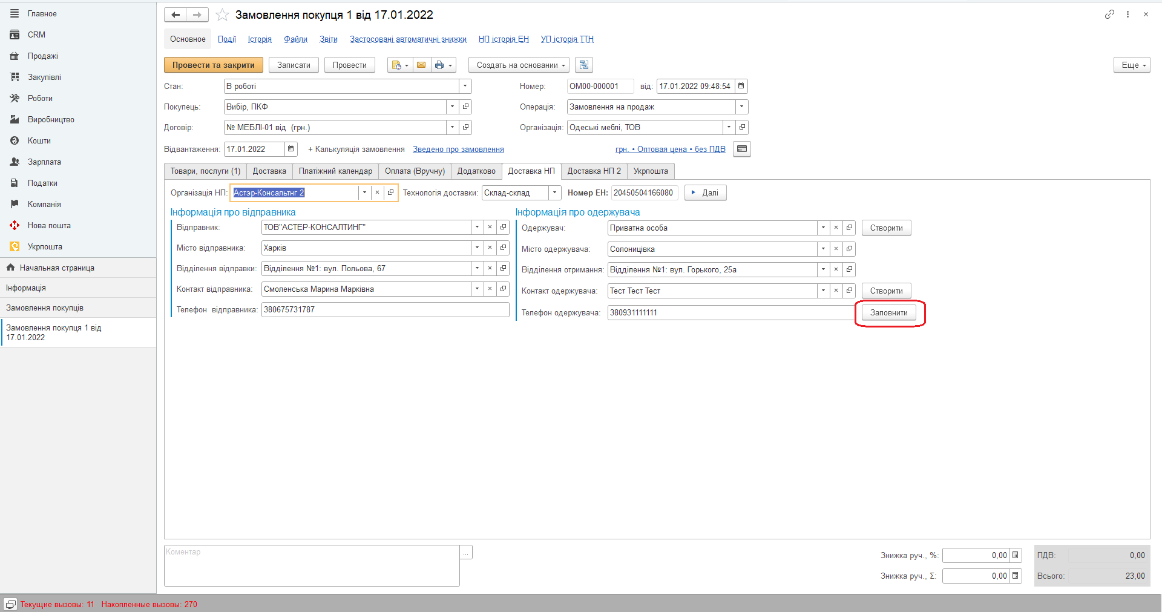Open the calendar picker next to Відвантаження date
Screen dimensions: 1162x612
coord(291,149)
